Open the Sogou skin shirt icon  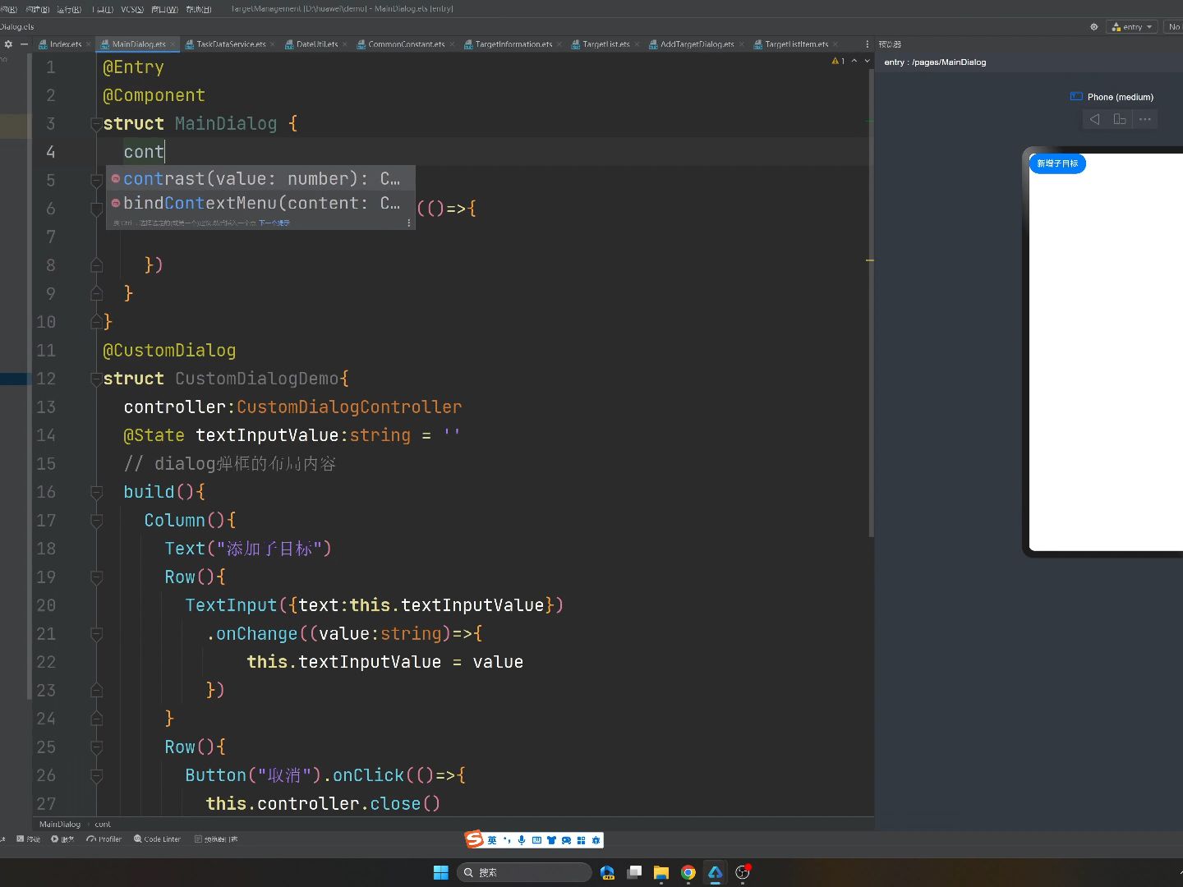coord(551,840)
